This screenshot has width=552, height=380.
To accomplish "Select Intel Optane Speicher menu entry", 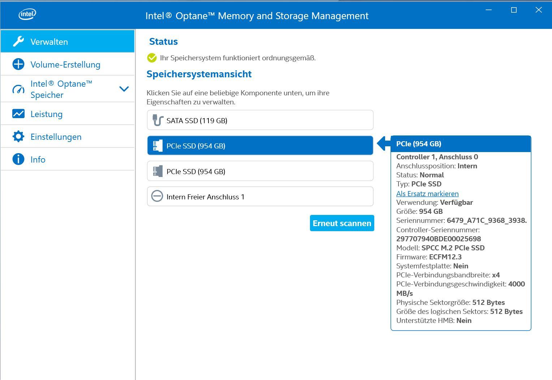I will pos(68,89).
